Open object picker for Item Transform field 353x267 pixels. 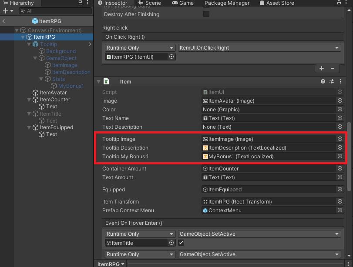(340, 201)
